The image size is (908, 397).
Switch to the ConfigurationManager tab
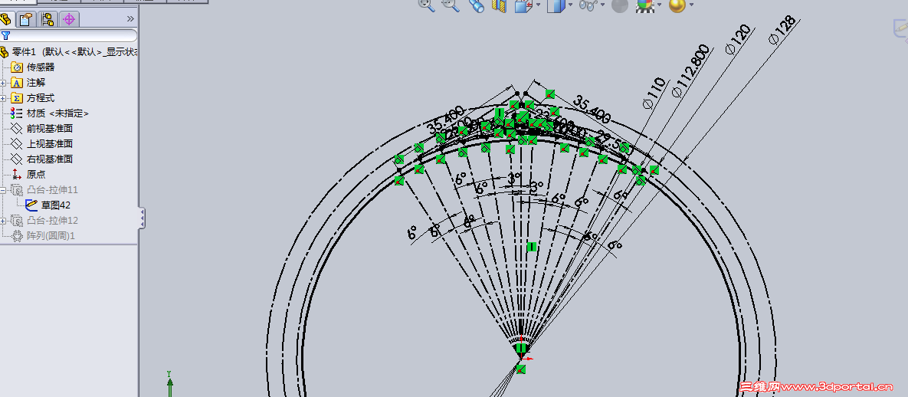(47, 19)
